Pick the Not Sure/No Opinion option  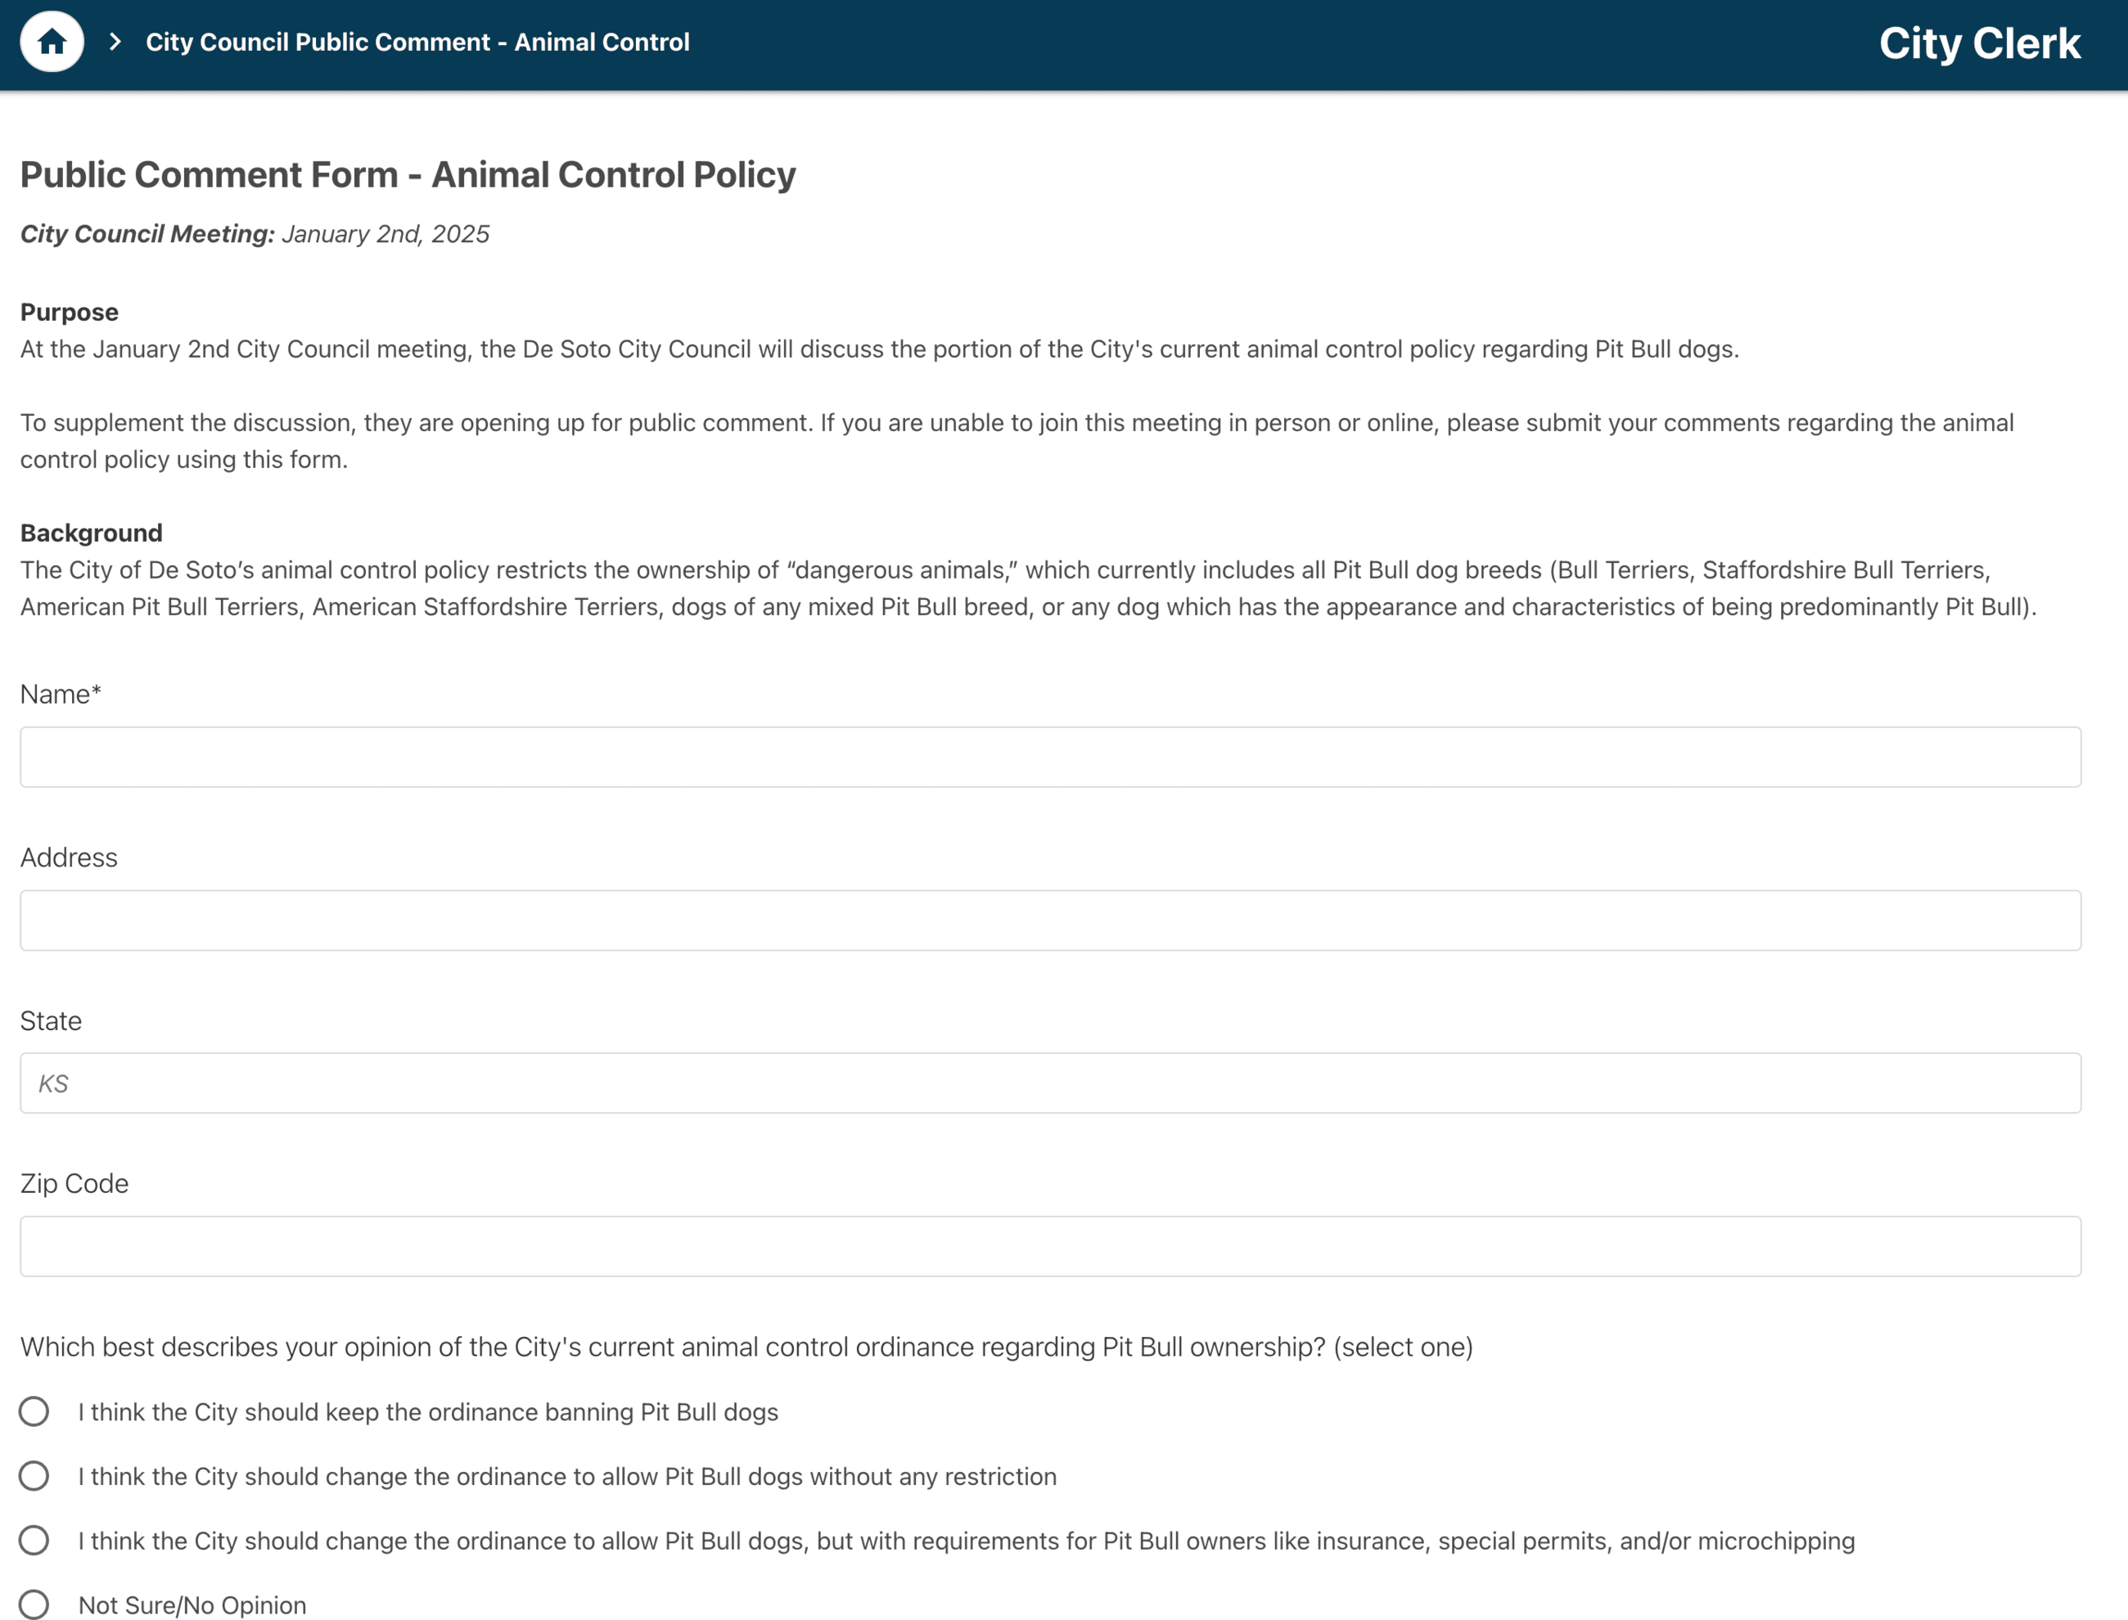(34, 1604)
